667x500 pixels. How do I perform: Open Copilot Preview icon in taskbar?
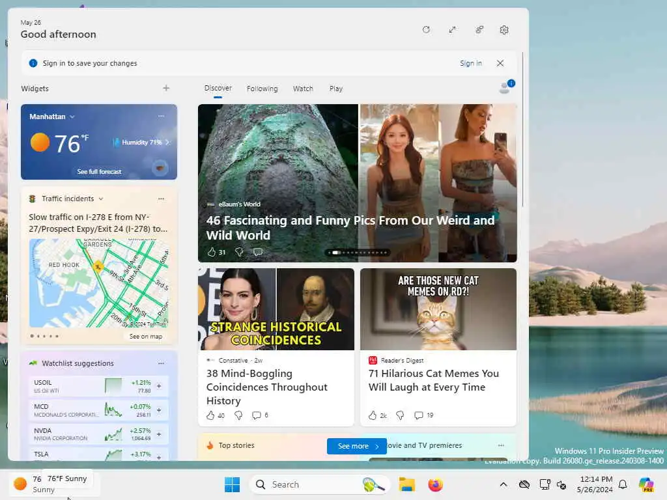click(646, 484)
